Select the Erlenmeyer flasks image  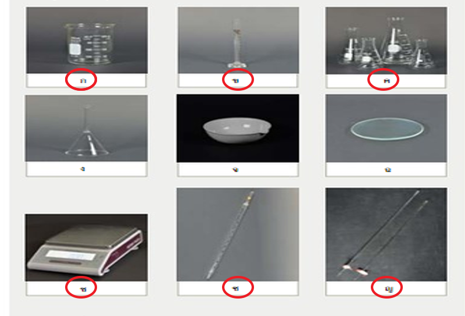click(386, 40)
